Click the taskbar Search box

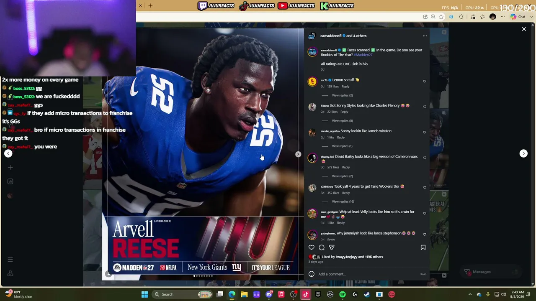pyautogui.click(x=183, y=294)
